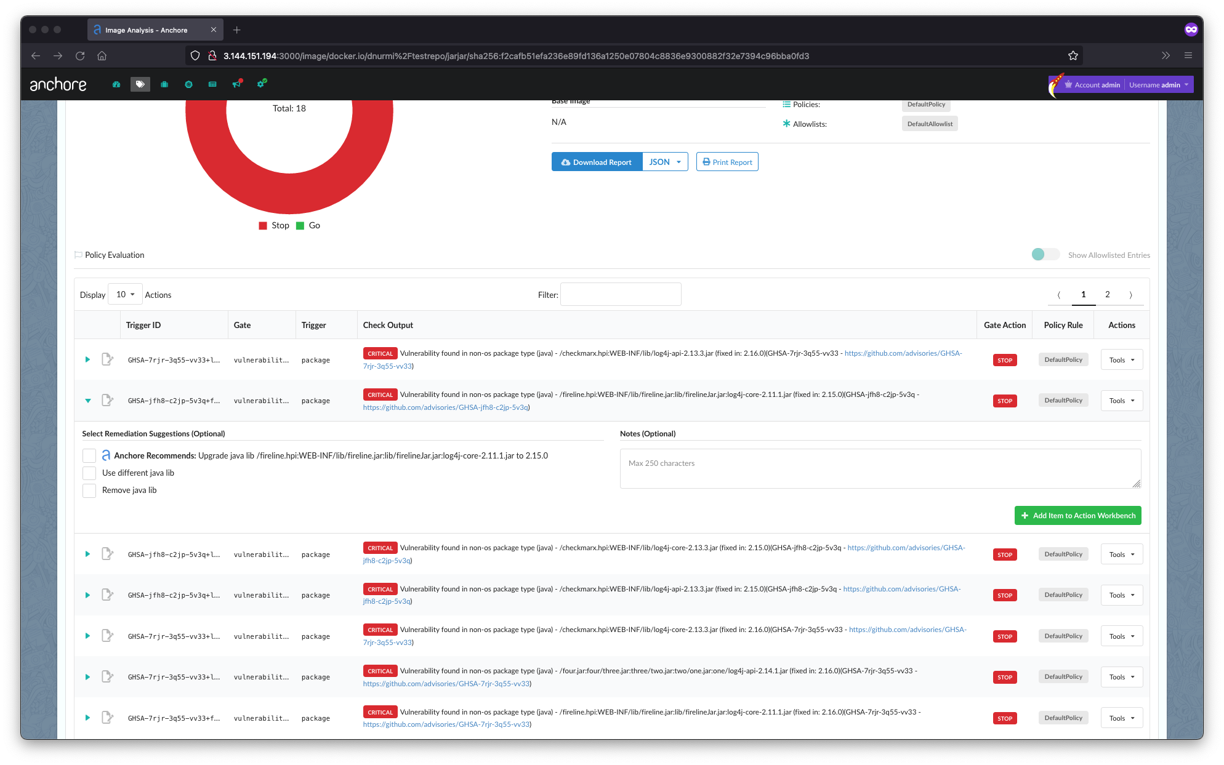Go to page 2 of results
Viewport: 1224px width, 765px height.
[1107, 295]
